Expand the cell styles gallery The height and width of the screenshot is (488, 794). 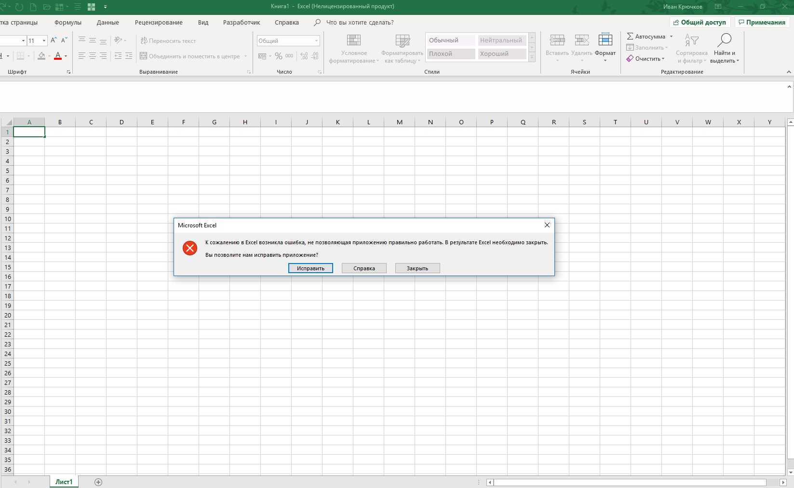[532, 58]
